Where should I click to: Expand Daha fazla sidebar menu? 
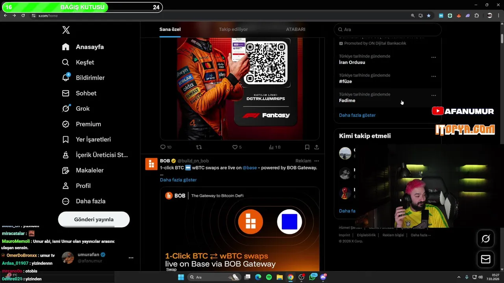coord(83,201)
